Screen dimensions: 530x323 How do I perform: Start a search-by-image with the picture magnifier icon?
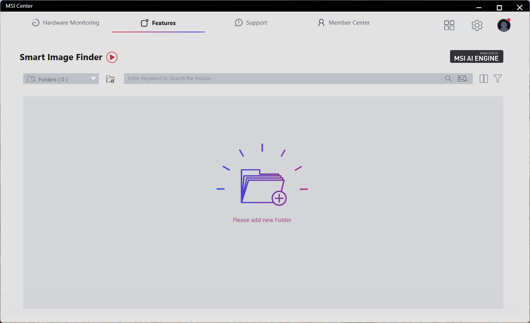click(x=462, y=79)
